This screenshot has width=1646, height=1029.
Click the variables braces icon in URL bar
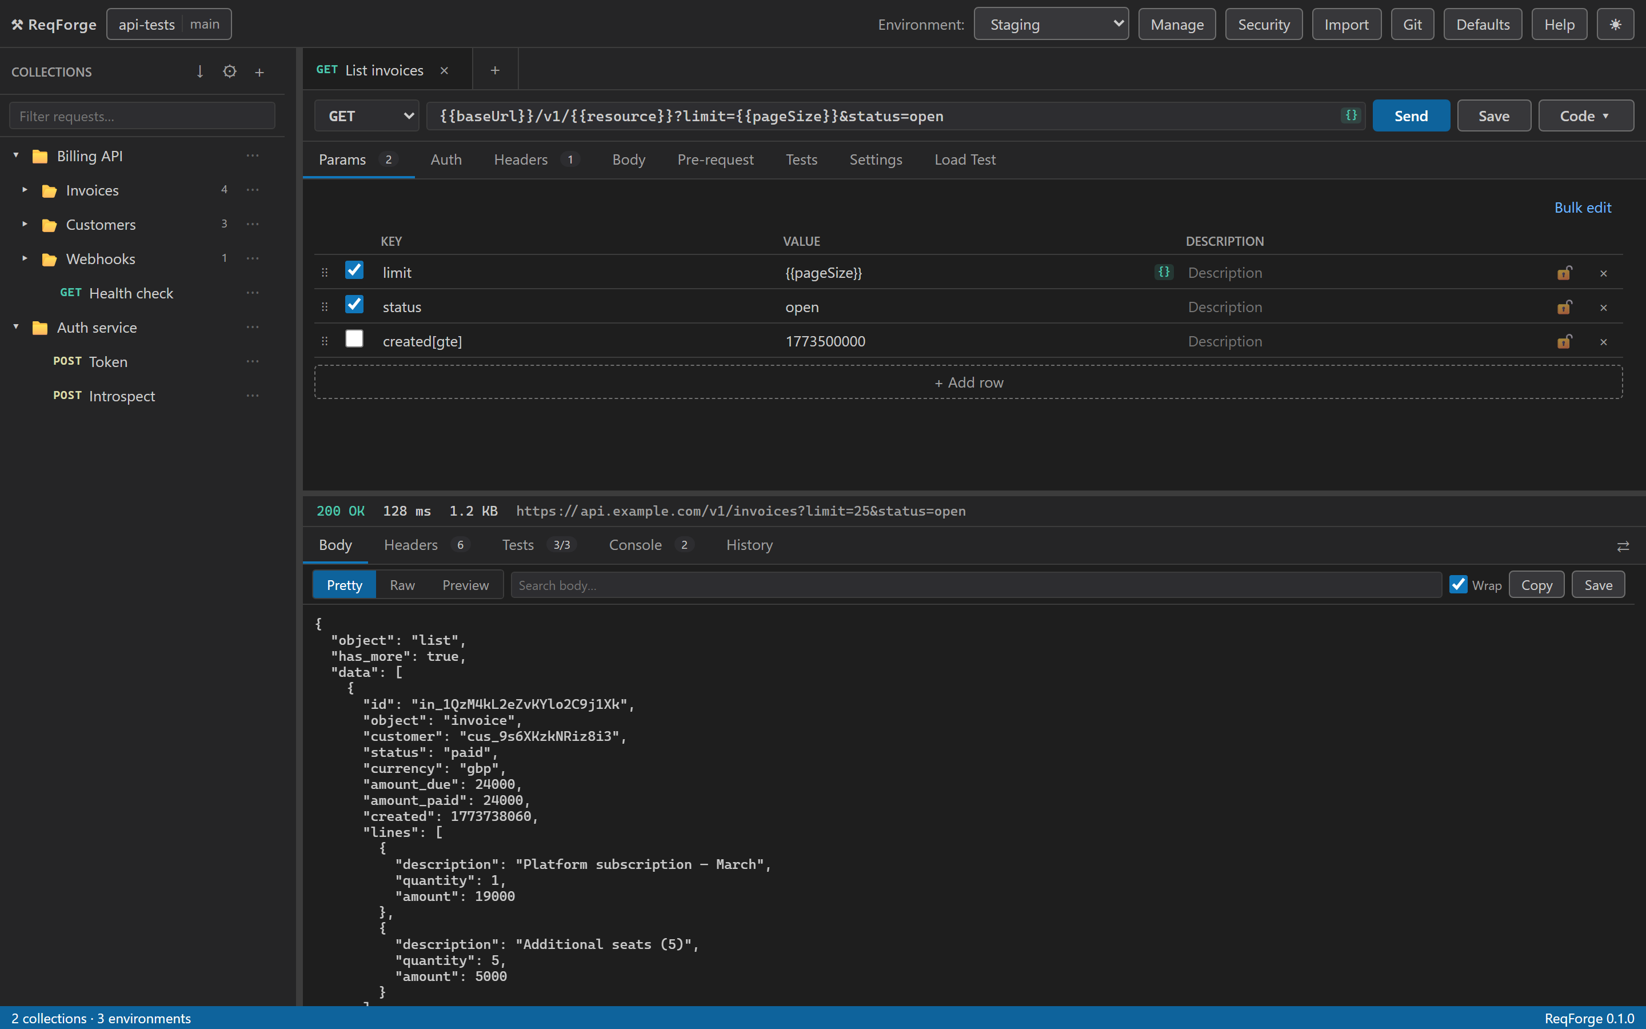(x=1351, y=115)
